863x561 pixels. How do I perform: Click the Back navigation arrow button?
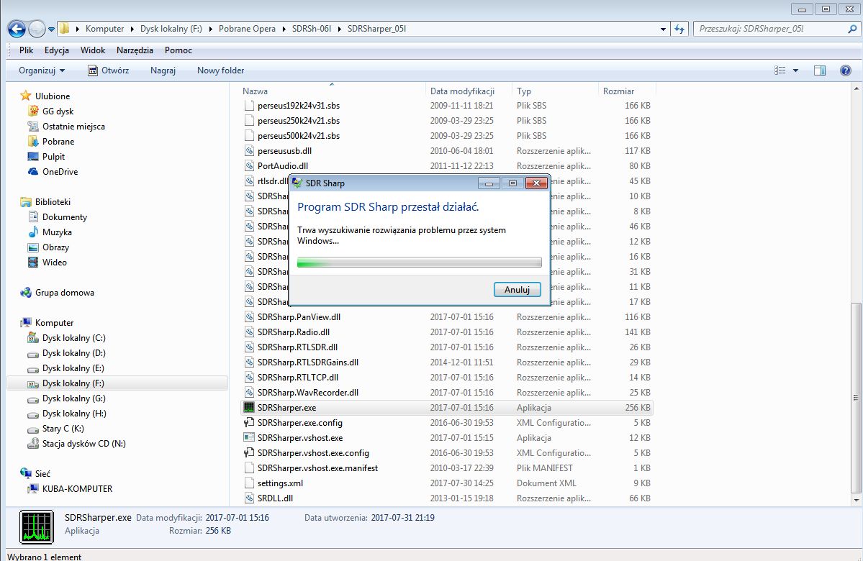(x=17, y=29)
